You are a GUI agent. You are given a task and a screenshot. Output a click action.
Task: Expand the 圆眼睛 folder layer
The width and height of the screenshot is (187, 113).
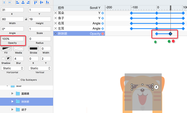click(x=12, y=93)
